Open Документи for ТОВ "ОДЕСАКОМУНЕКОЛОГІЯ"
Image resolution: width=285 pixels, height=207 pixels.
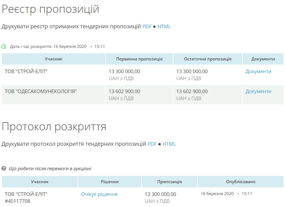tap(258, 91)
